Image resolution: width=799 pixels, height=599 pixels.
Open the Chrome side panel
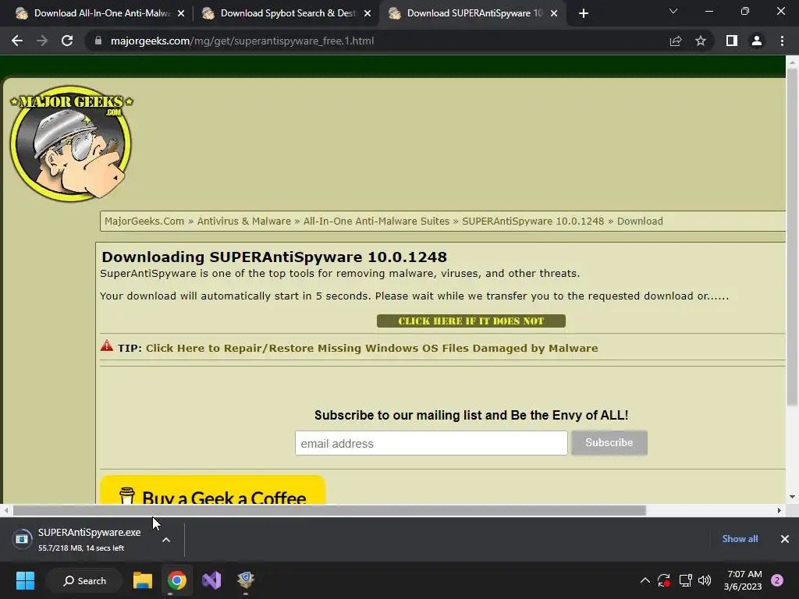click(x=732, y=41)
